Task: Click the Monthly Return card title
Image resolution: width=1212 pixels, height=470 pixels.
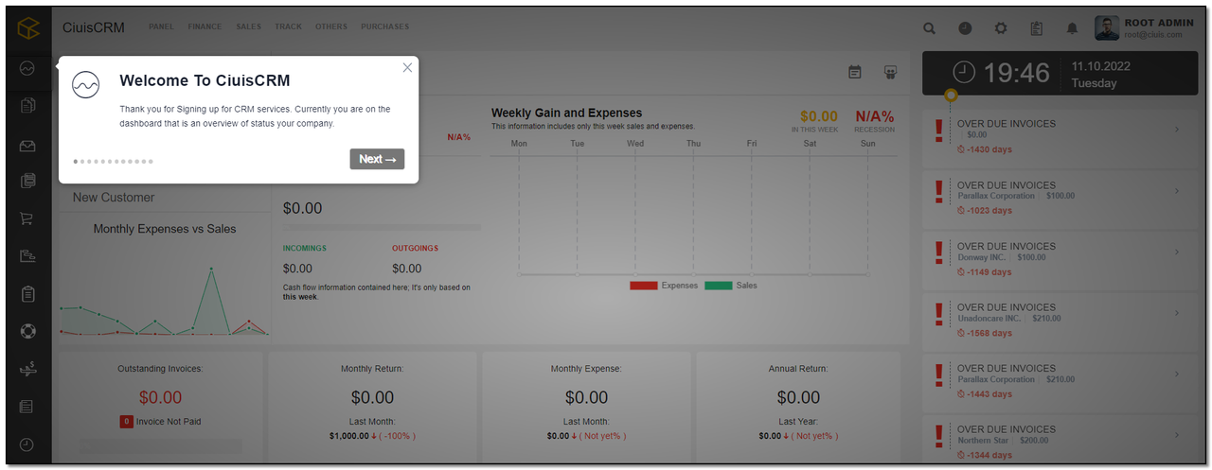Action: [372, 369]
